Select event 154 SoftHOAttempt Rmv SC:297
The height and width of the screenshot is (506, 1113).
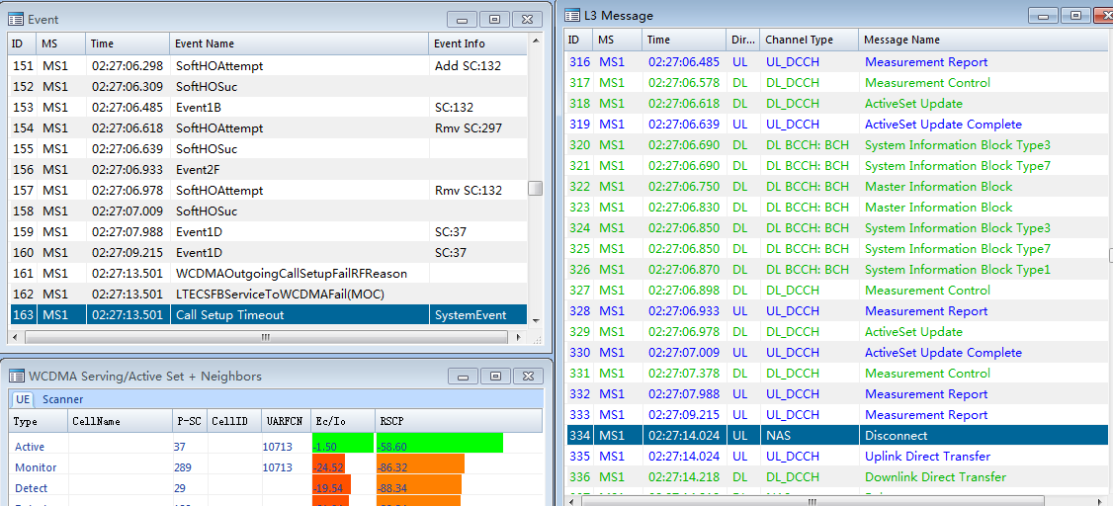(268, 128)
